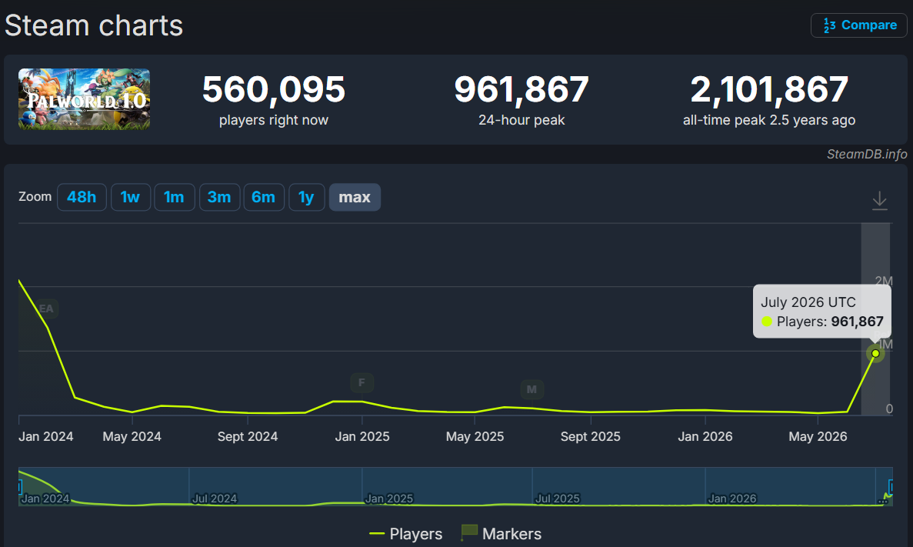This screenshot has width=913, height=547.
Task: Click the May 2025 x-axis label
Action: click(475, 436)
